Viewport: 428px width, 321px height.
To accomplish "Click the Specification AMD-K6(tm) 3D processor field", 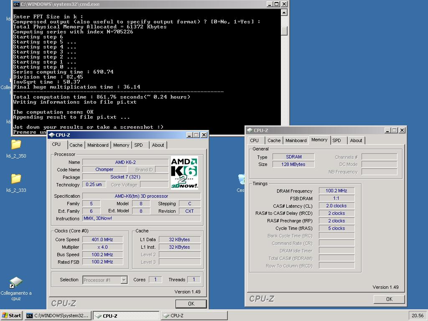I will tap(141, 196).
